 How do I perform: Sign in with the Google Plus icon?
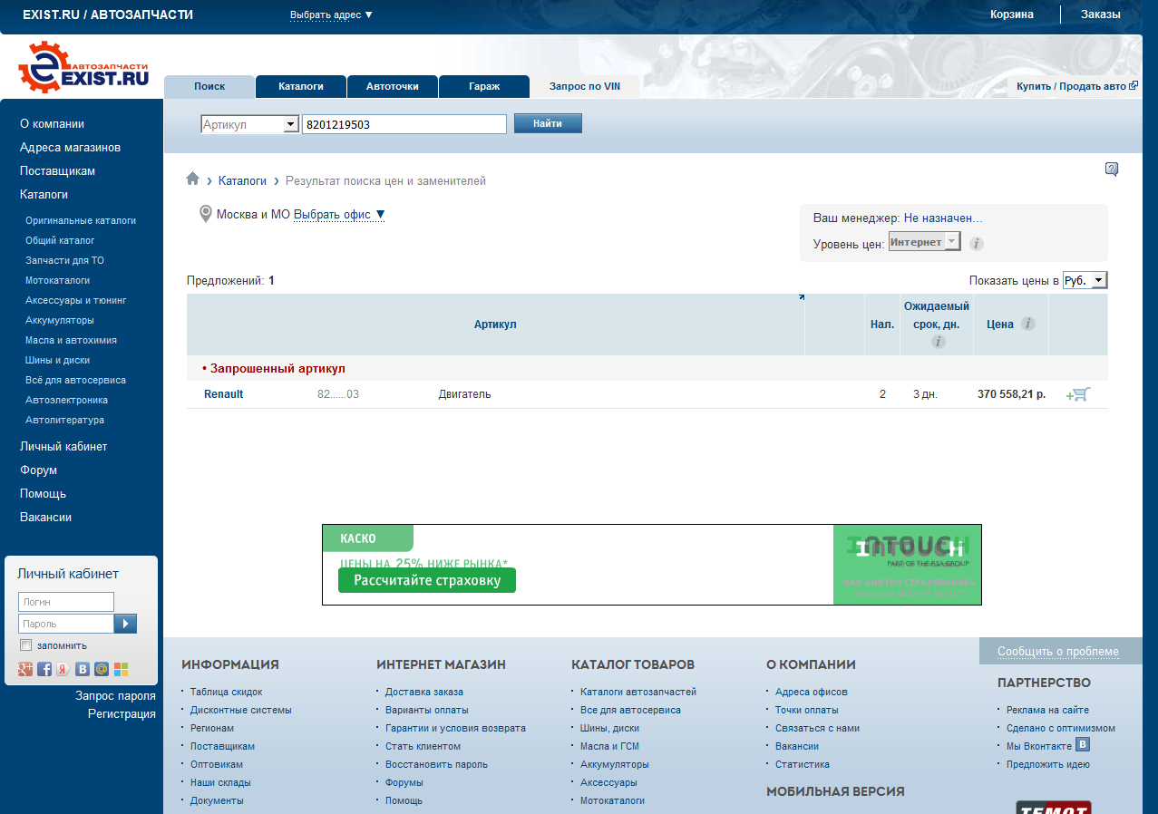(25, 669)
